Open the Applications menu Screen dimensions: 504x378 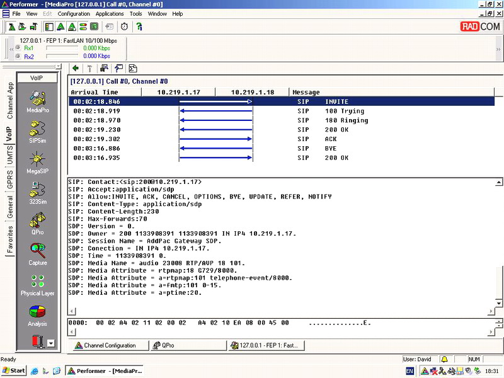pyautogui.click(x=110, y=14)
